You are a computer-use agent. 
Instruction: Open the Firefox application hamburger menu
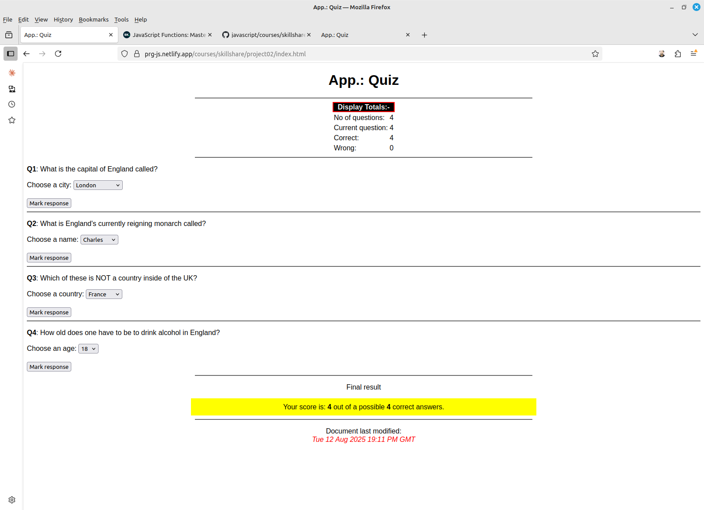pos(693,54)
